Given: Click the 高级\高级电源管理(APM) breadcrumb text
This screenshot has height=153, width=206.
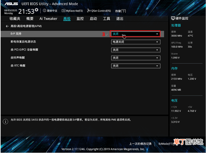Looking at the screenshot, I should click(x=26, y=26).
